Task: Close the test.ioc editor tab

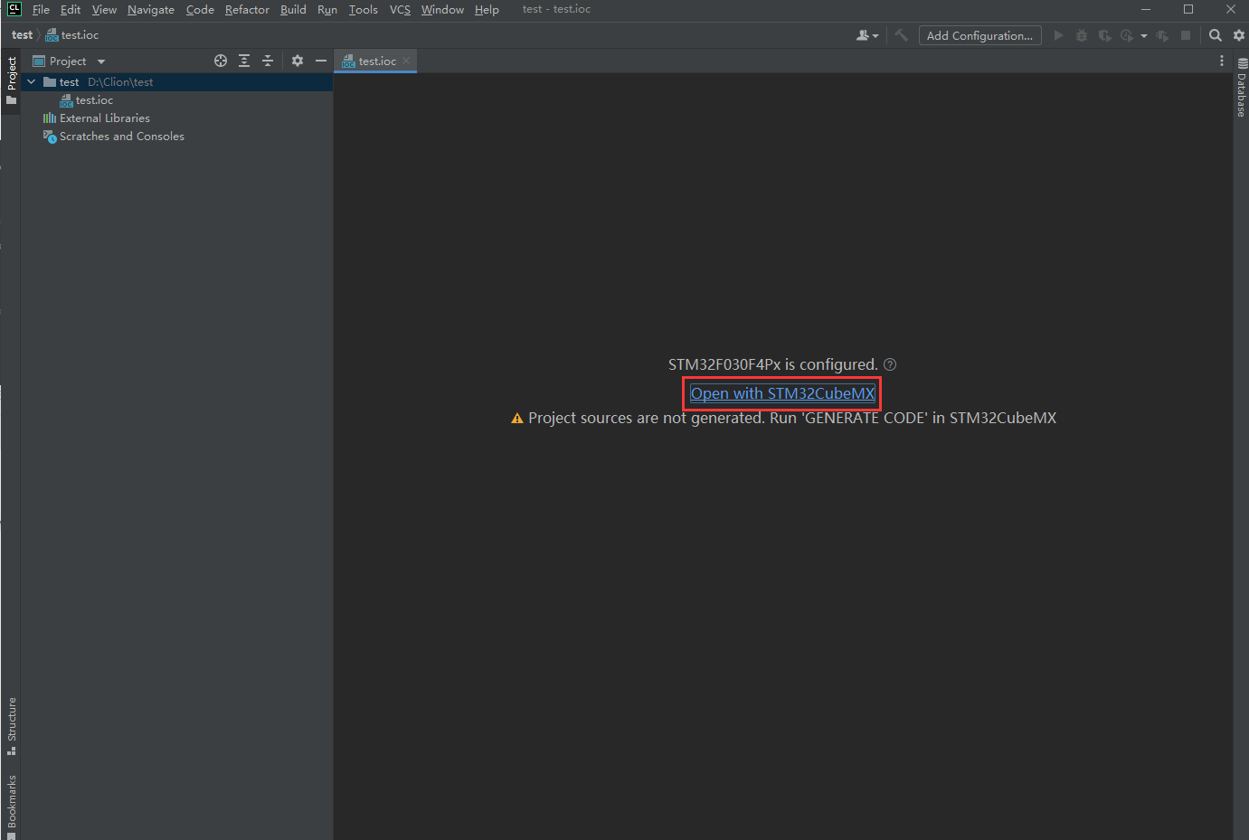Action: click(x=406, y=61)
